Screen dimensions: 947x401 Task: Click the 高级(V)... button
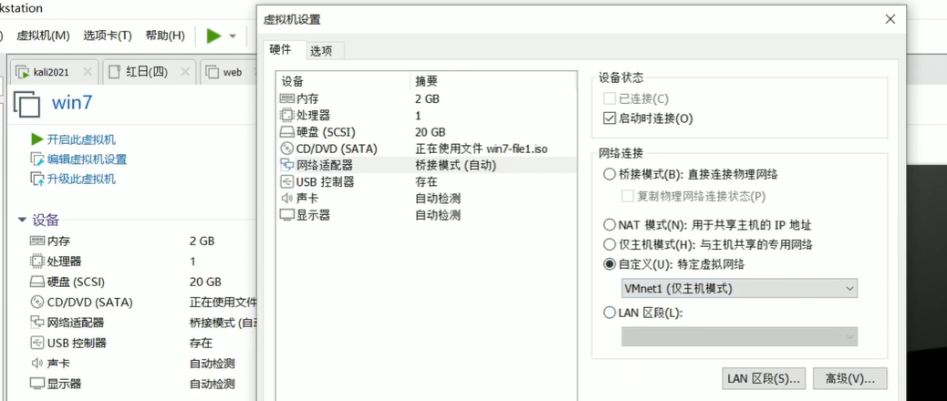click(849, 378)
